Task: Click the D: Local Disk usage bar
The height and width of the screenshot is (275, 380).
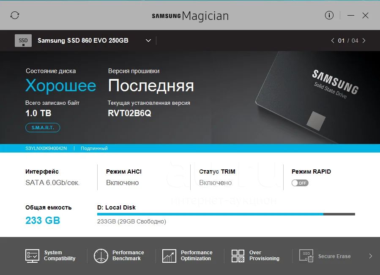Action: (x=226, y=214)
